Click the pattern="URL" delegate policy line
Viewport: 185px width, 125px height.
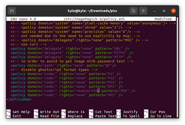point(70,49)
